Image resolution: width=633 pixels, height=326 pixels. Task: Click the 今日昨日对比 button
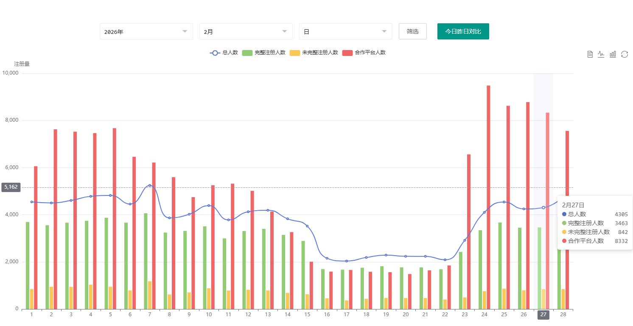[x=463, y=31]
